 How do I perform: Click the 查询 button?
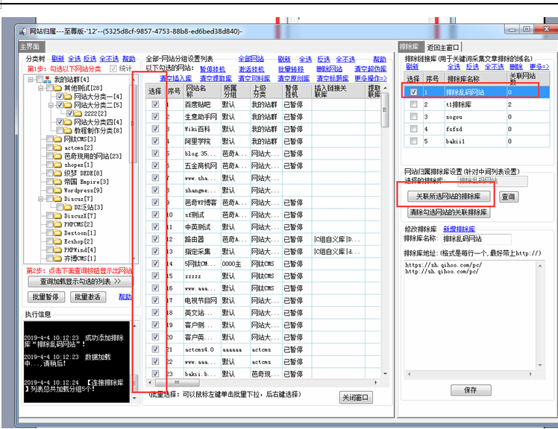click(508, 197)
